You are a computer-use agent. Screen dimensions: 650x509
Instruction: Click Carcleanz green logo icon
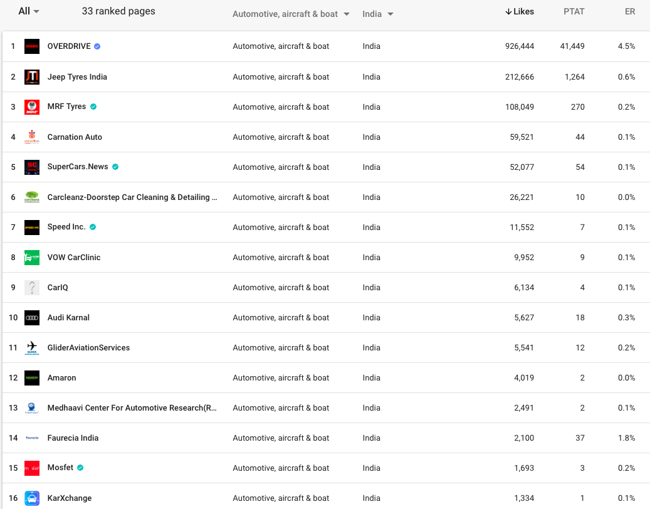pos(32,197)
